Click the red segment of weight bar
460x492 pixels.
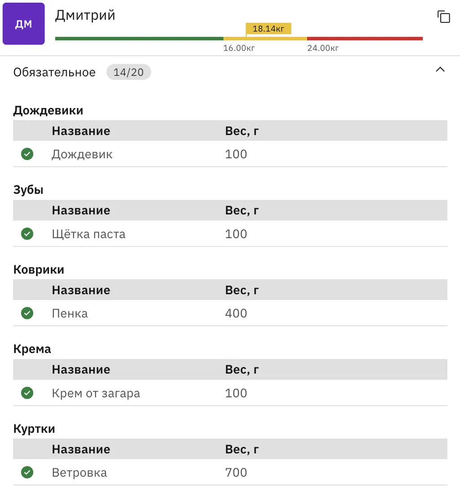365,39
